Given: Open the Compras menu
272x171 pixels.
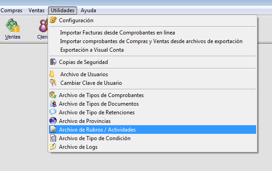Looking at the screenshot, I should click(x=11, y=10).
